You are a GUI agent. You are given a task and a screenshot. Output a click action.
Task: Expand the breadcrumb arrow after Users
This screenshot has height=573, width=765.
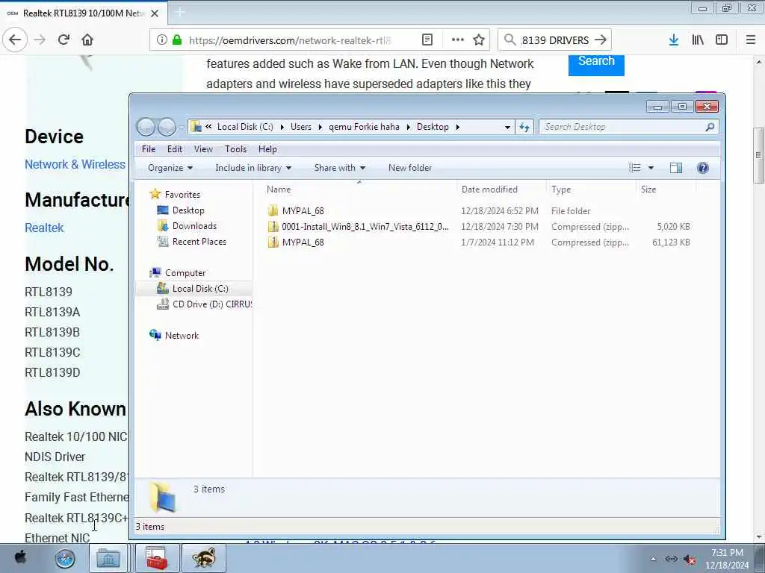pos(320,127)
